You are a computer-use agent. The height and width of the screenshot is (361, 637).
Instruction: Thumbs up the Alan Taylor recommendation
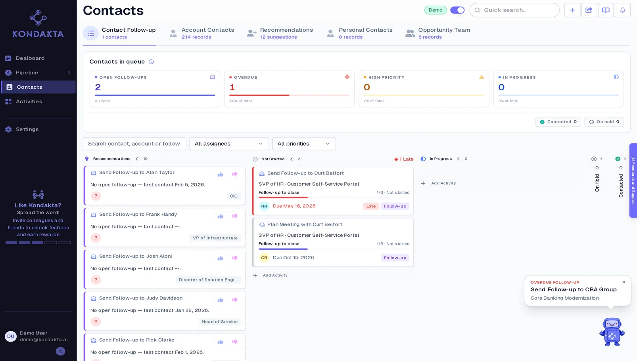point(221,175)
